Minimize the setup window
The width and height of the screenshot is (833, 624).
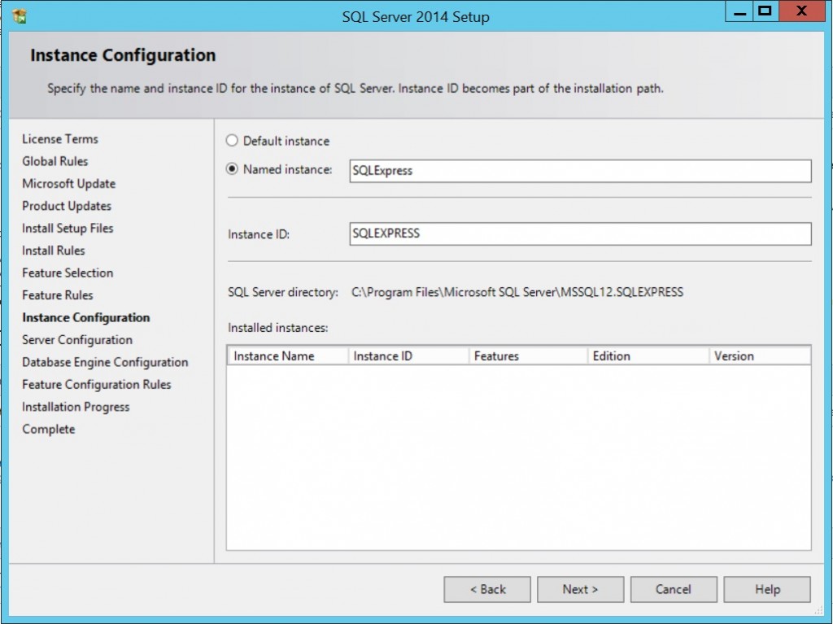click(x=739, y=11)
